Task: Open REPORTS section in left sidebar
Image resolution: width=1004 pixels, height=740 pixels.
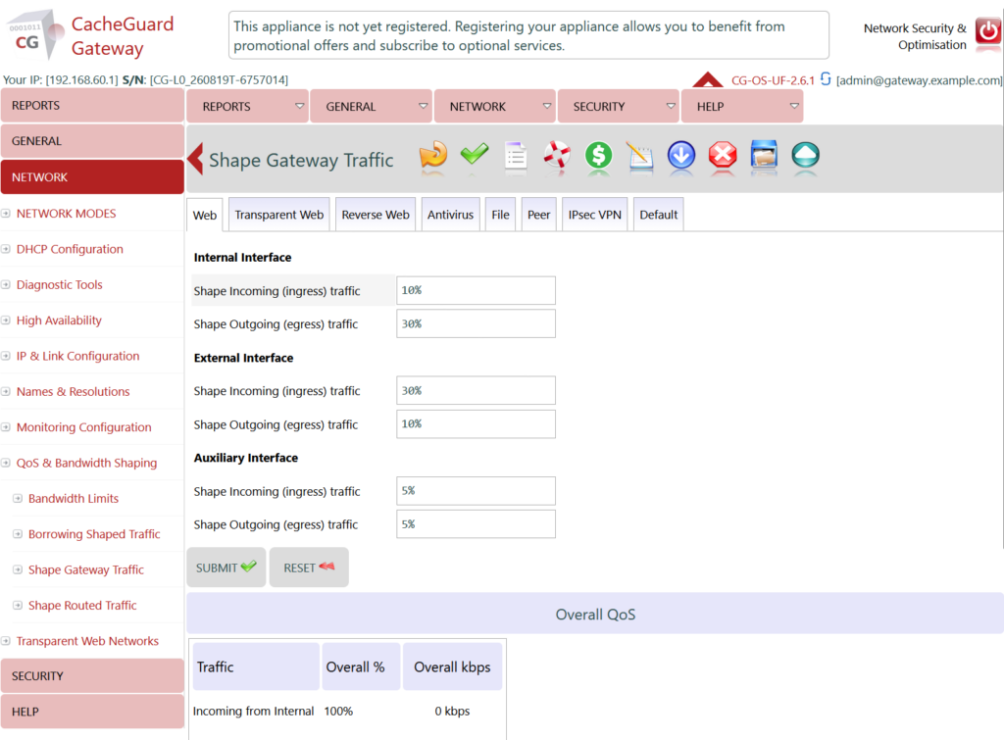Action: point(92,106)
